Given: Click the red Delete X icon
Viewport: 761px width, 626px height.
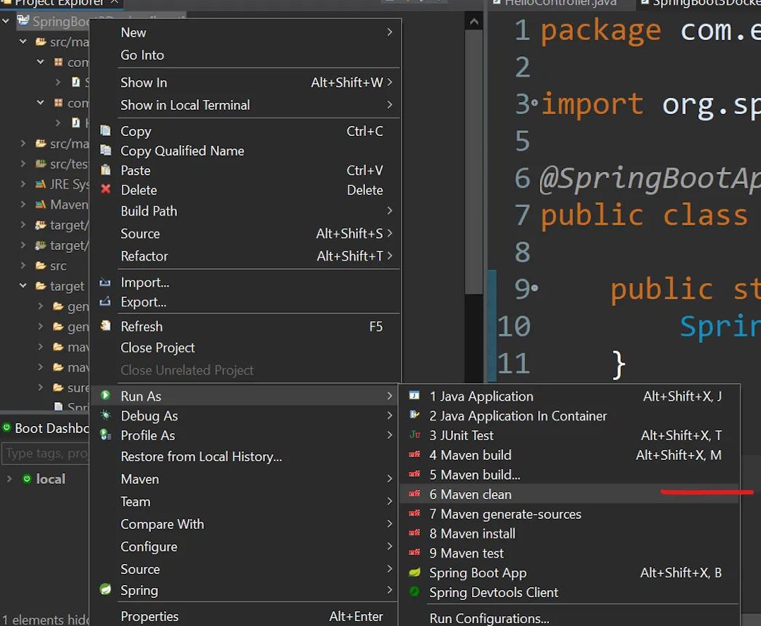Looking at the screenshot, I should [106, 189].
